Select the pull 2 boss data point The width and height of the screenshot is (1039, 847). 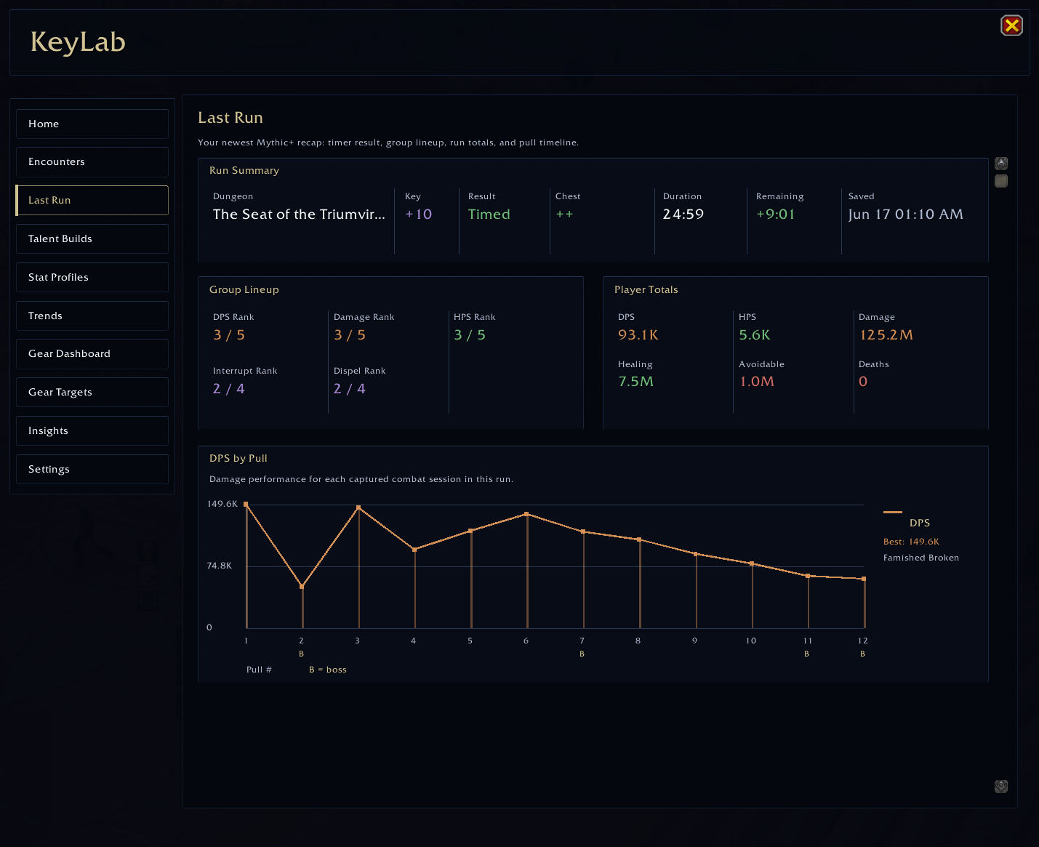(302, 587)
